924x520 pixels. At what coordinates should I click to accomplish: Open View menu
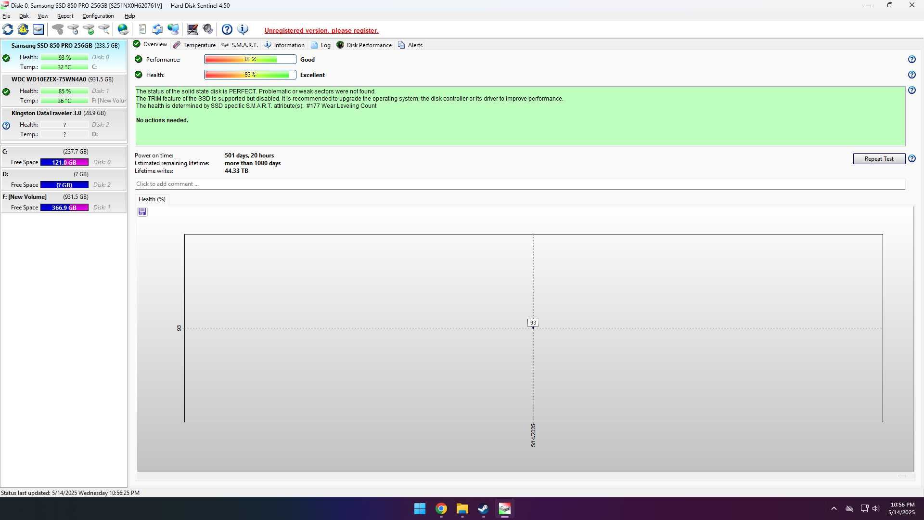click(x=43, y=16)
